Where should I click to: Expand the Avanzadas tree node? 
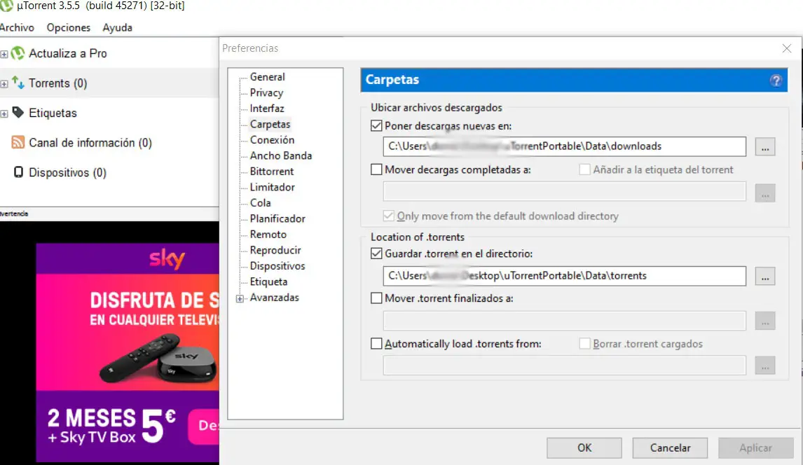tap(240, 298)
